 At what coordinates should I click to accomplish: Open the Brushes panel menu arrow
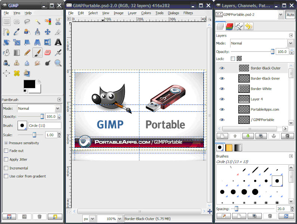point(291,156)
